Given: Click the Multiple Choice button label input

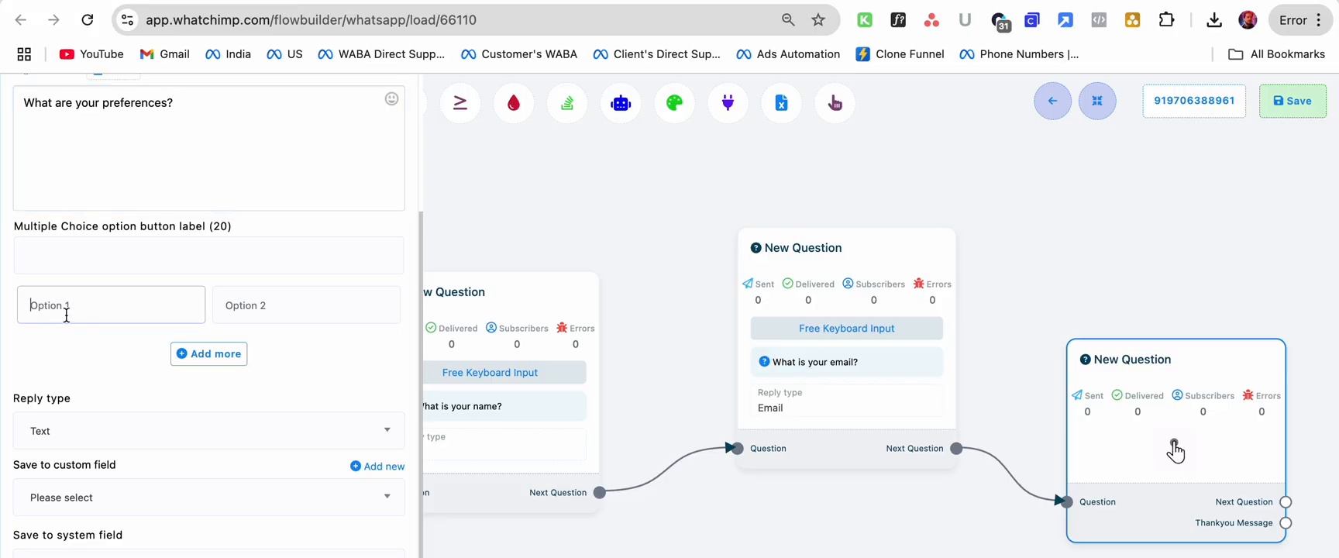Looking at the screenshot, I should point(208,255).
